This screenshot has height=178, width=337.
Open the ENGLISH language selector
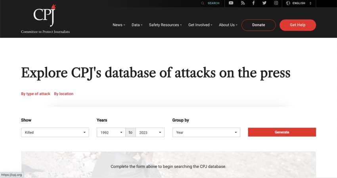pyautogui.click(x=299, y=3)
